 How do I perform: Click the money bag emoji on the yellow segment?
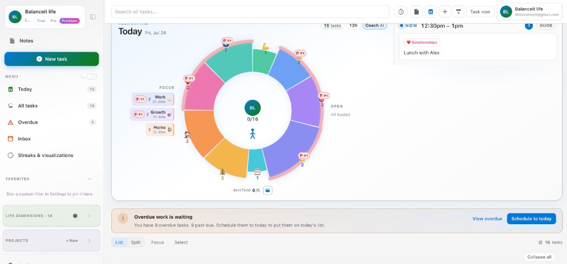pos(223,172)
